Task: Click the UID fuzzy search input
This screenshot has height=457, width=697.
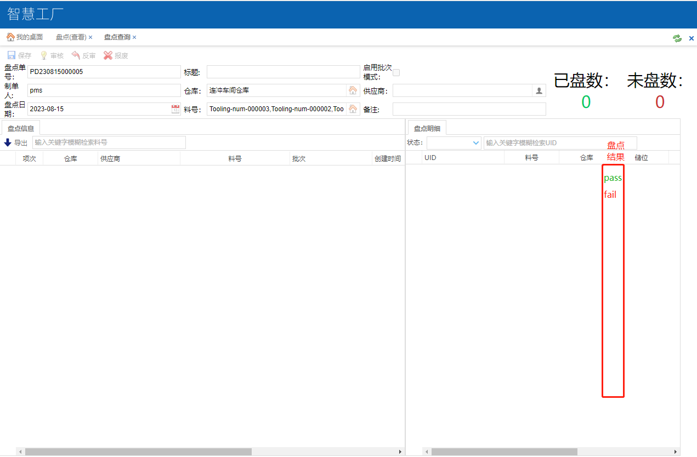Action: (559, 143)
